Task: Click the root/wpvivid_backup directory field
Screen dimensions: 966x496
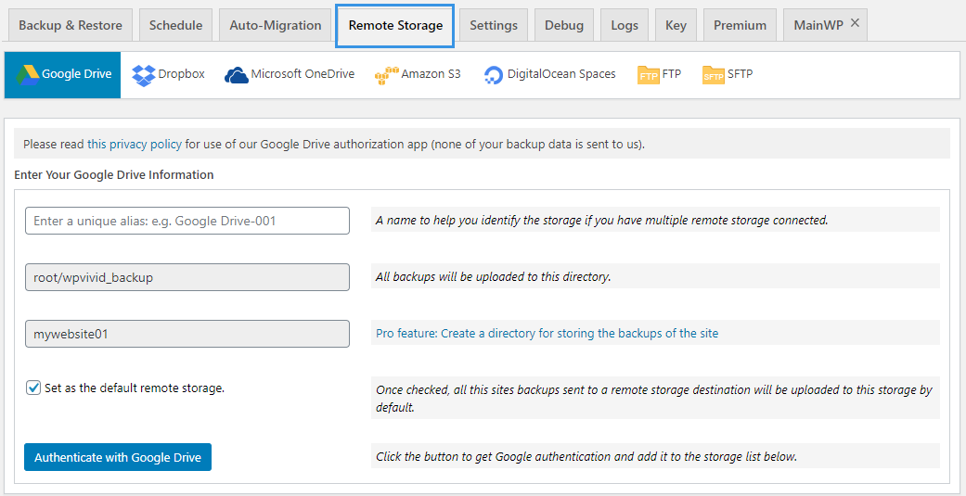Action: click(x=187, y=277)
